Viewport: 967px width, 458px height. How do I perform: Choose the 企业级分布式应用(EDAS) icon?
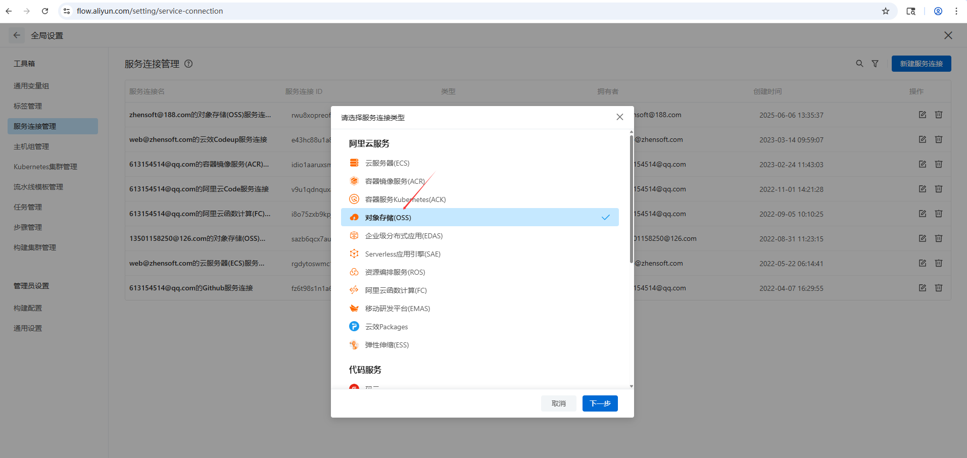354,235
